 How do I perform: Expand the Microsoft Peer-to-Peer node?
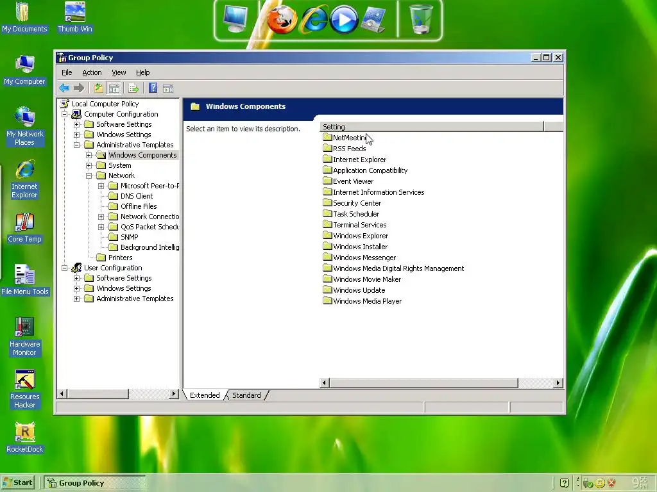101,186
